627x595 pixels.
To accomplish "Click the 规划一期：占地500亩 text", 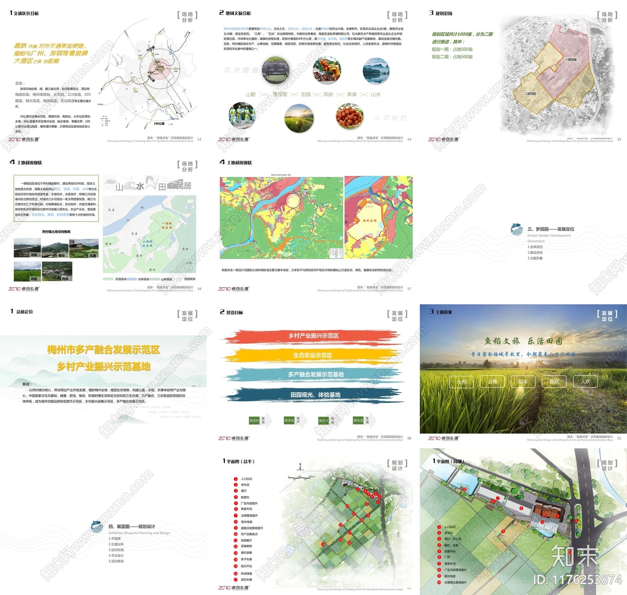I will coord(452,49).
